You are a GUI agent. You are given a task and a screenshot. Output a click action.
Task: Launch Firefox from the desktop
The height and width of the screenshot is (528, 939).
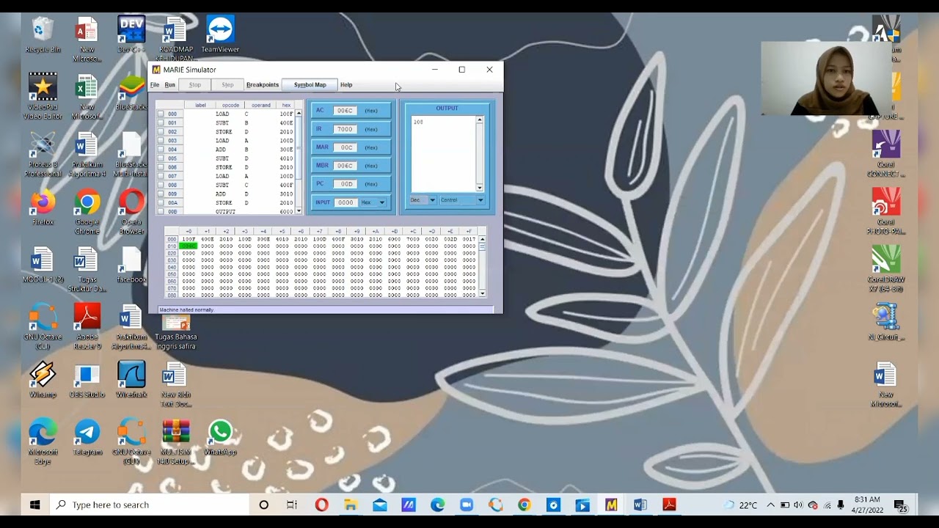(x=43, y=208)
